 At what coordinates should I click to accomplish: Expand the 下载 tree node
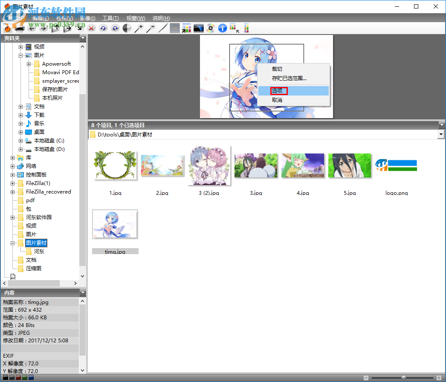coord(21,115)
